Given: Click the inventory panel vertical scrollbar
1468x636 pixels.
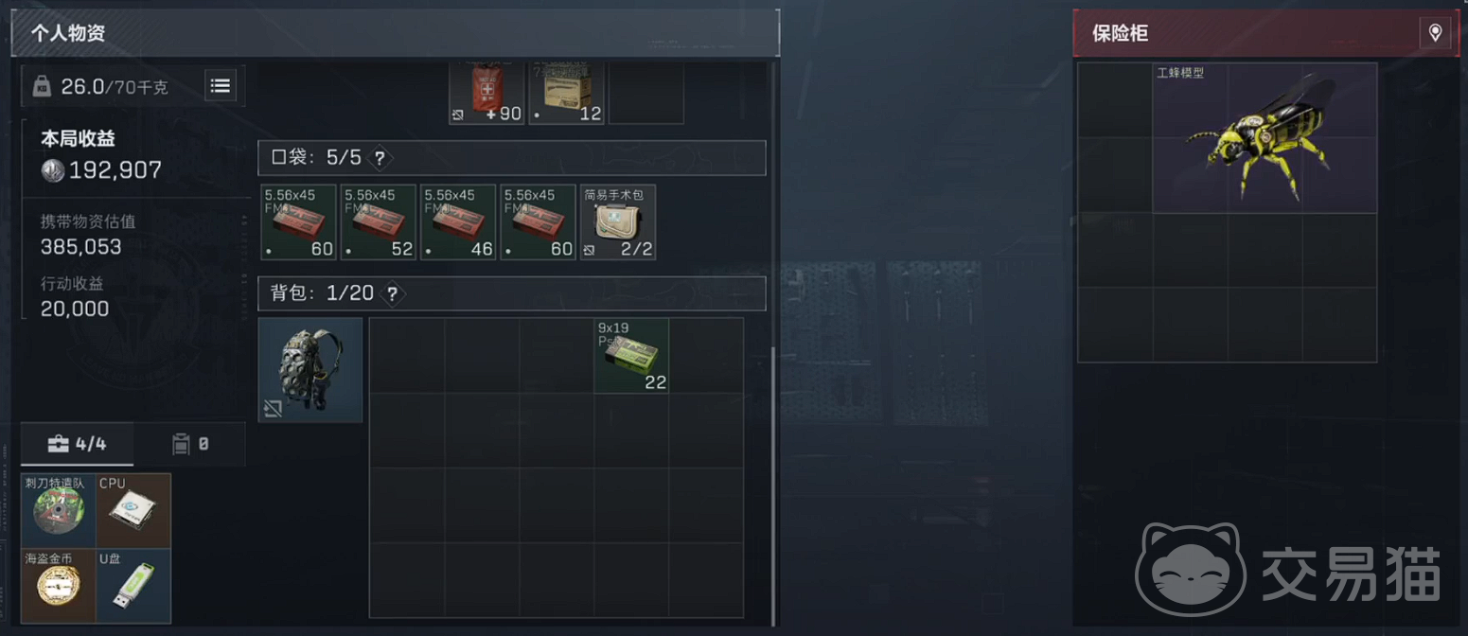Looking at the screenshot, I should click(774, 487).
